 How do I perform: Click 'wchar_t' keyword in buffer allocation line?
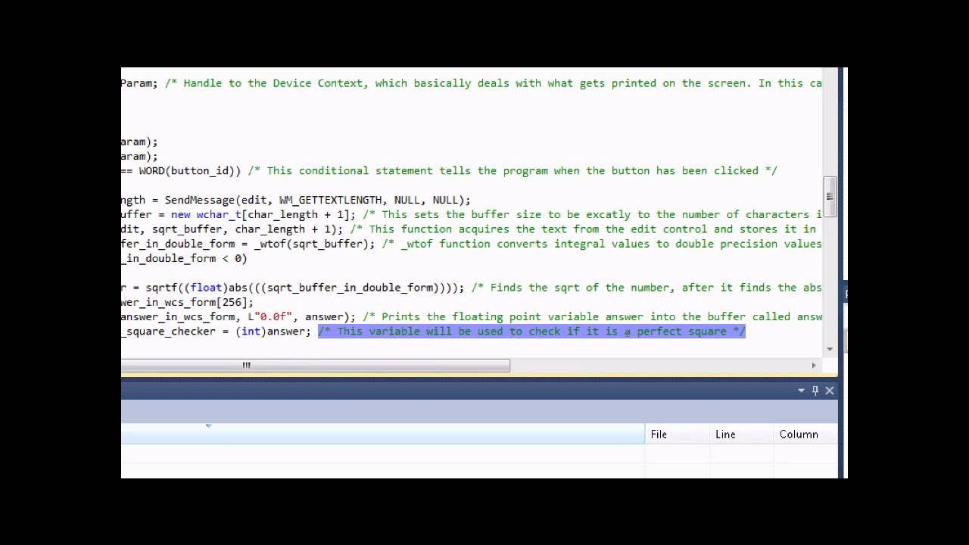tap(219, 215)
